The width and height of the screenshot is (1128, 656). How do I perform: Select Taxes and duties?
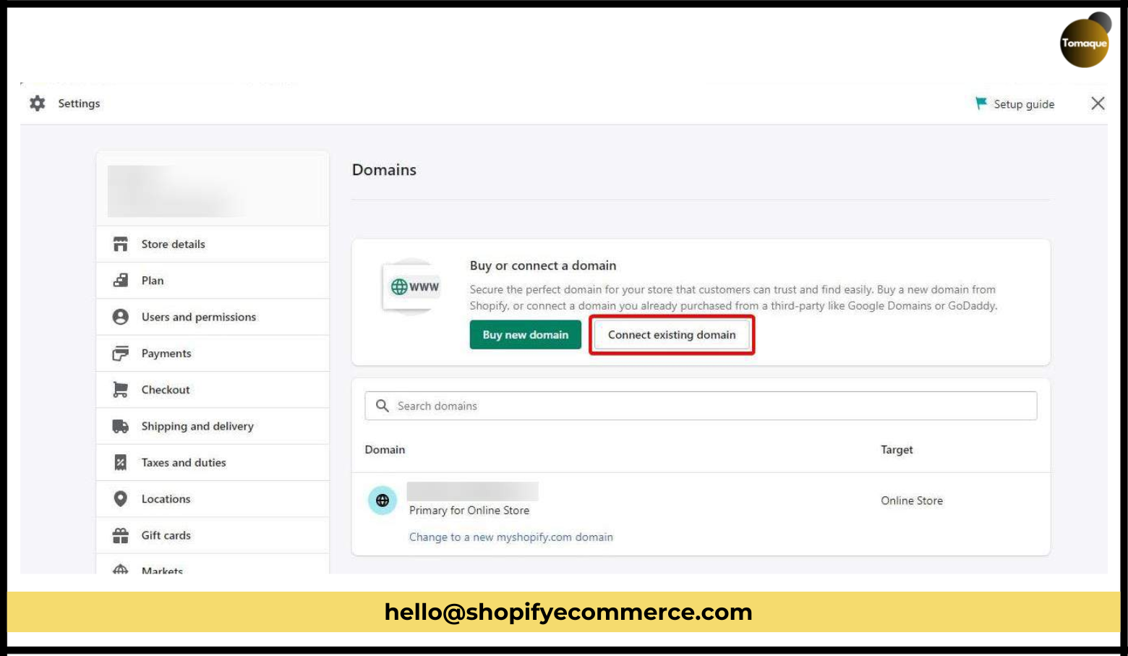[213, 463]
